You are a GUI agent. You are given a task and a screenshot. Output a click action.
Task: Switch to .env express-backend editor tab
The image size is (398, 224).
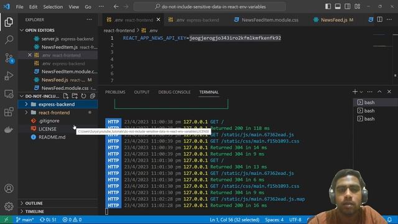pos(194,20)
